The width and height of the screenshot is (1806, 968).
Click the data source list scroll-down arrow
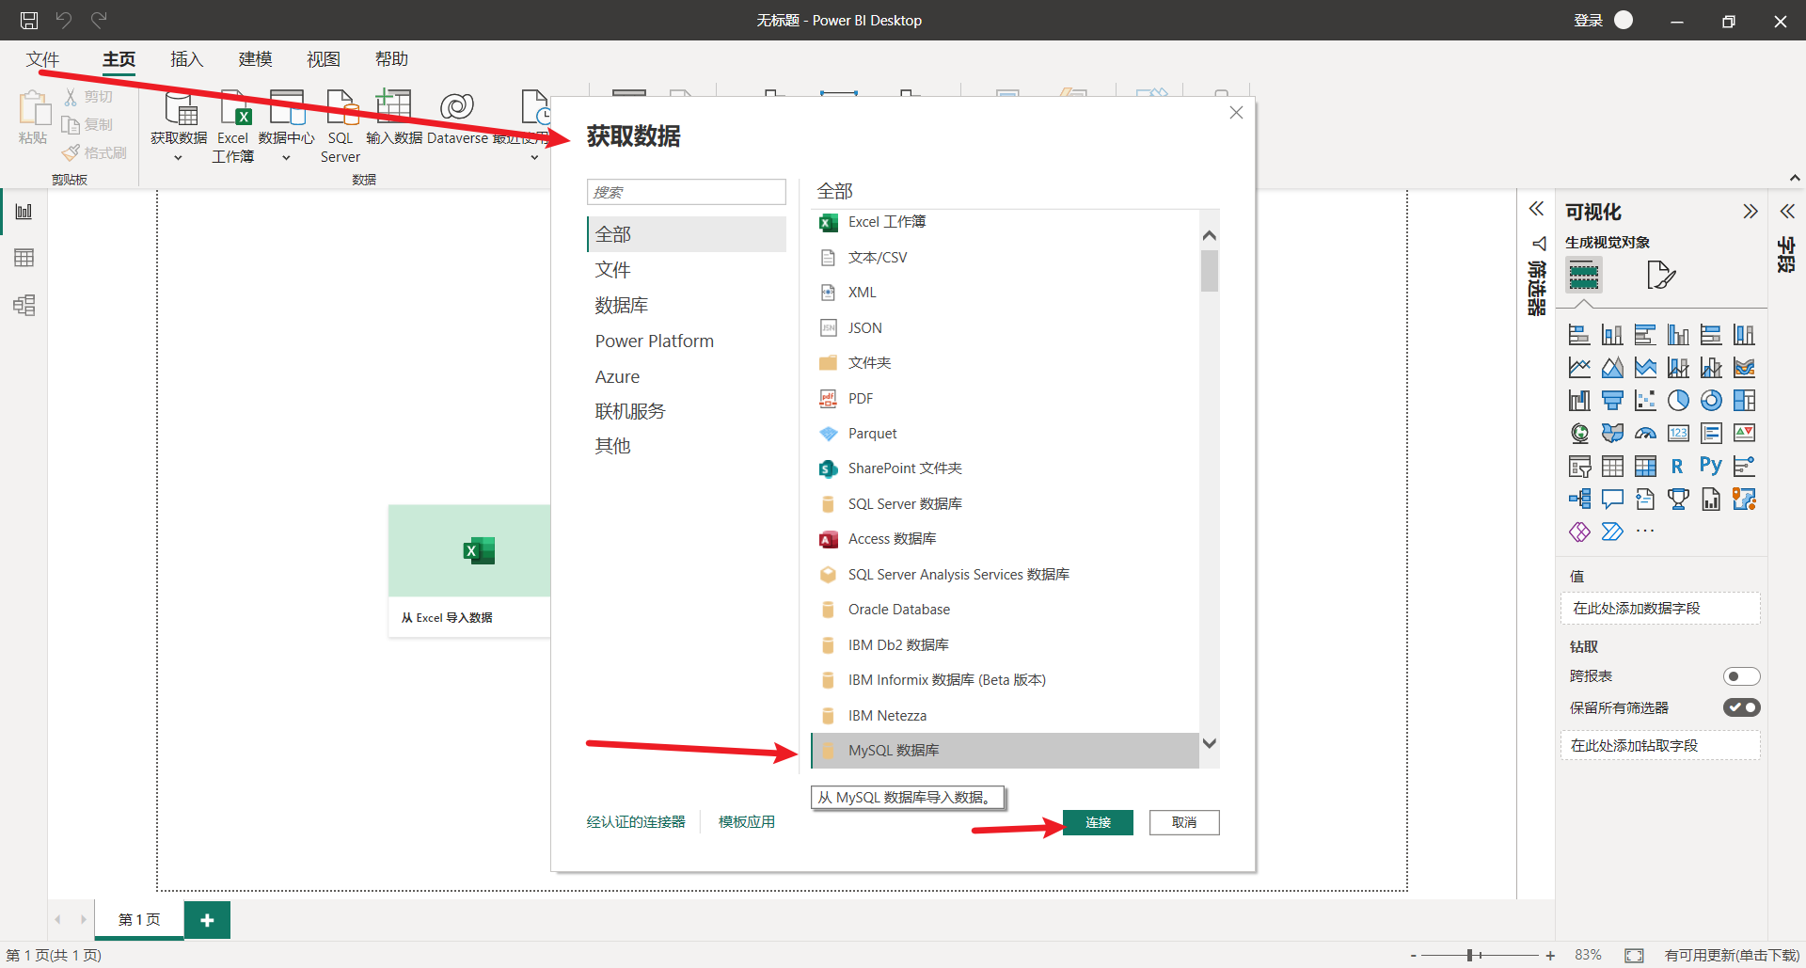pos(1210,743)
